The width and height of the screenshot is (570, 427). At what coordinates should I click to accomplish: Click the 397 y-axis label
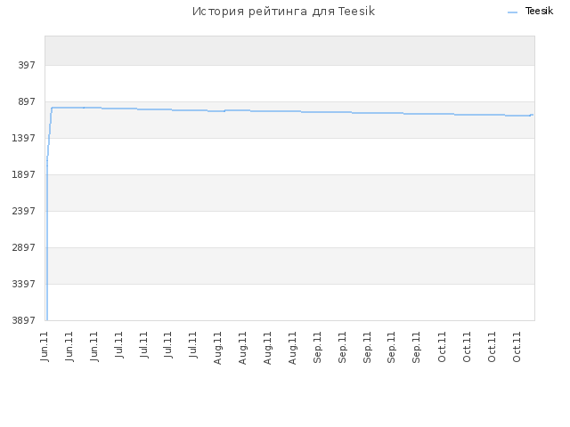pos(27,65)
